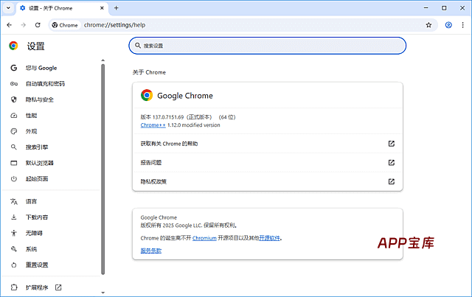Image resolution: width=472 pixels, height=297 pixels.
Task: Click the address bar URL chrome://settings/help
Action: coord(115,25)
